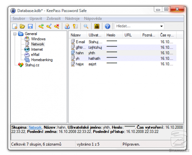The width and height of the screenshot is (192, 155).
Task: Open the Upravit menu
Action: point(36,18)
